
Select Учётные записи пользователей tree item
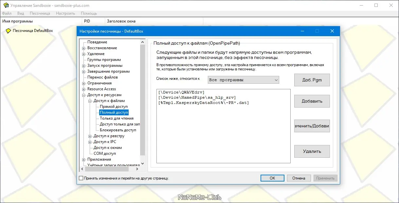[x=114, y=165]
